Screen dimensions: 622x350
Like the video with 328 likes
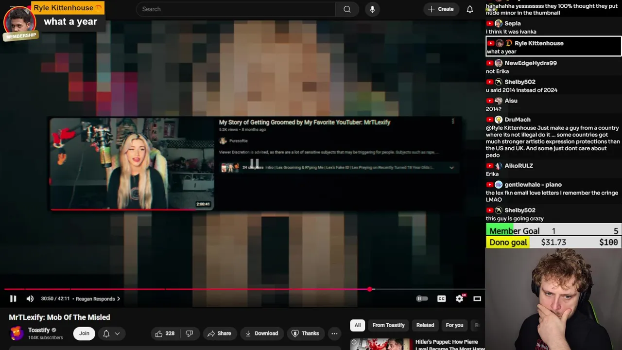(x=165, y=333)
